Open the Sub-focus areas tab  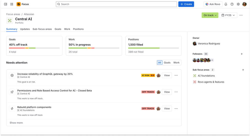point(42,29)
